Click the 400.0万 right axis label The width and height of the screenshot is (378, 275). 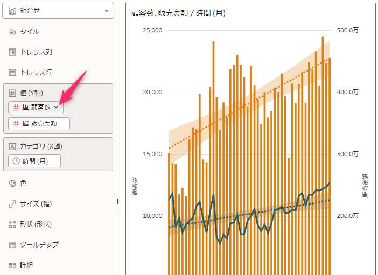(x=347, y=93)
